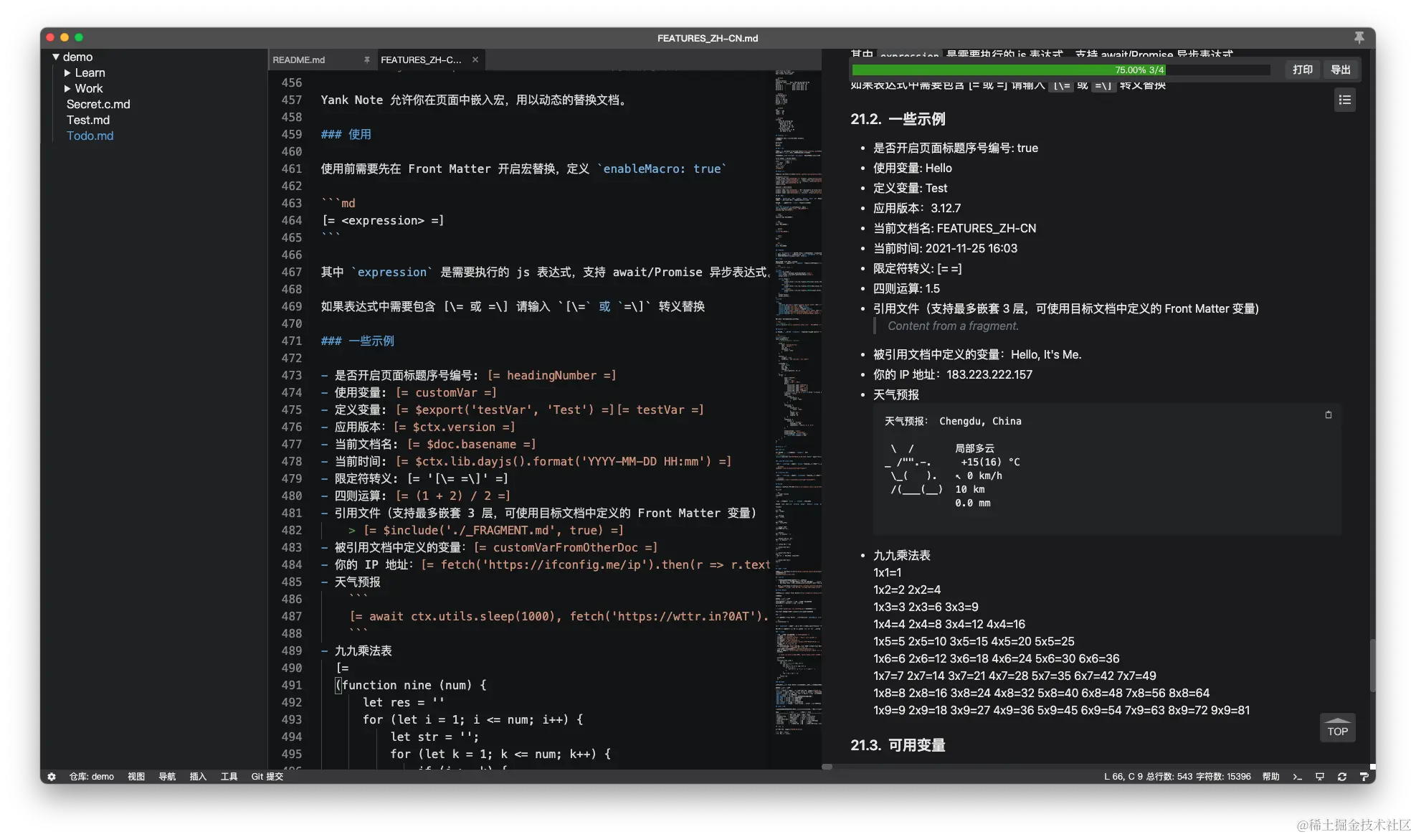1416x837 pixels.
Task: Click the 75.00% 3/4 task progress bar
Action: tap(1060, 70)
